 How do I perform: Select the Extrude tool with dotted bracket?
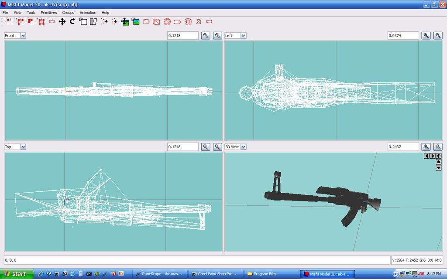coord(104,21)
